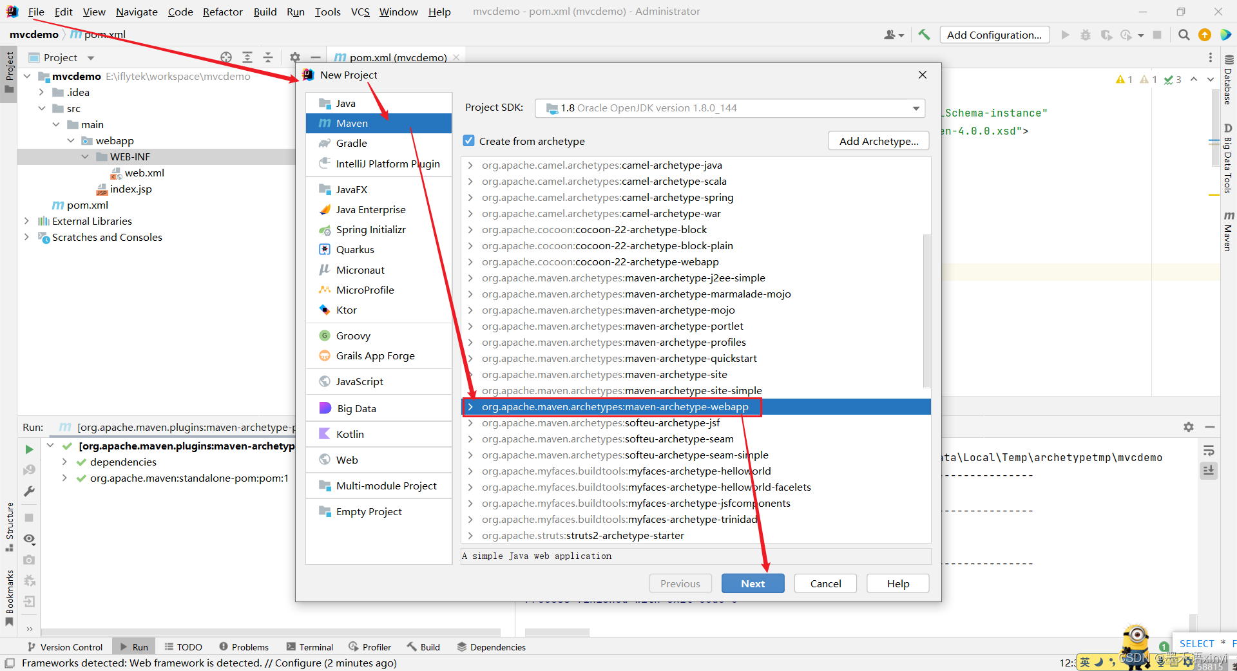
Task: Open the VCS menu
Action: tap(360, 12)
